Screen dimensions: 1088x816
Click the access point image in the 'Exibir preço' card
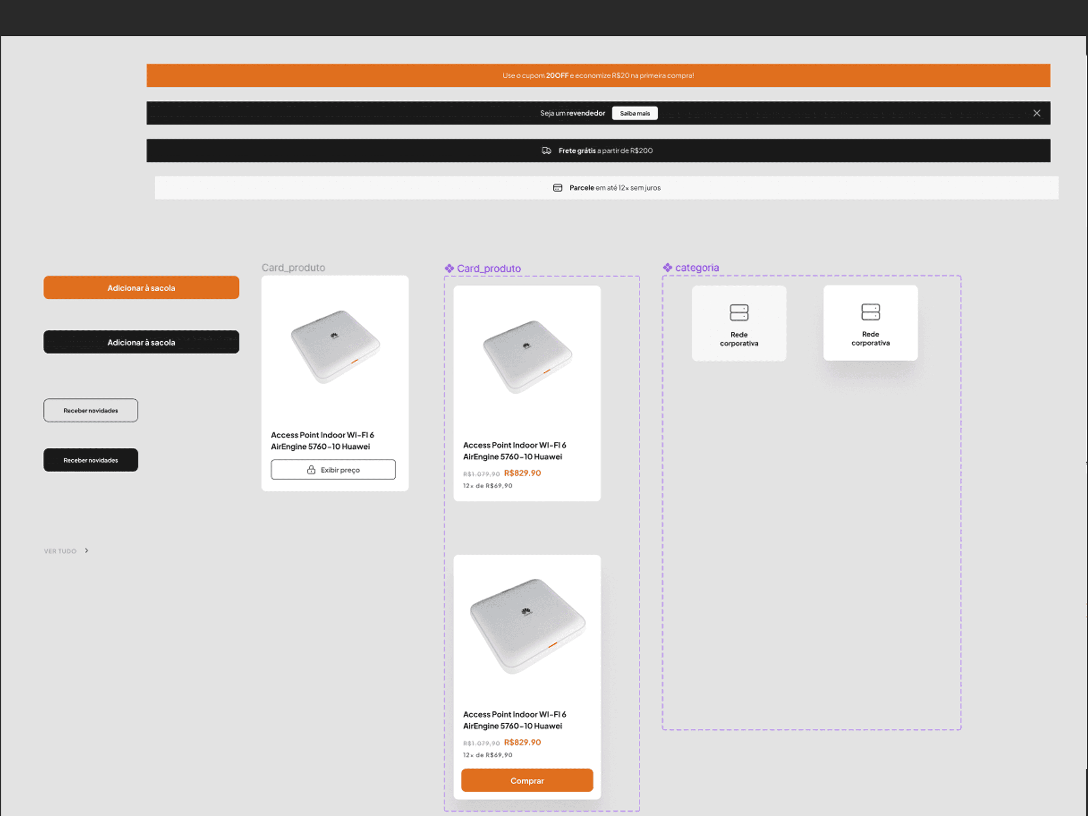pos(335,347)
